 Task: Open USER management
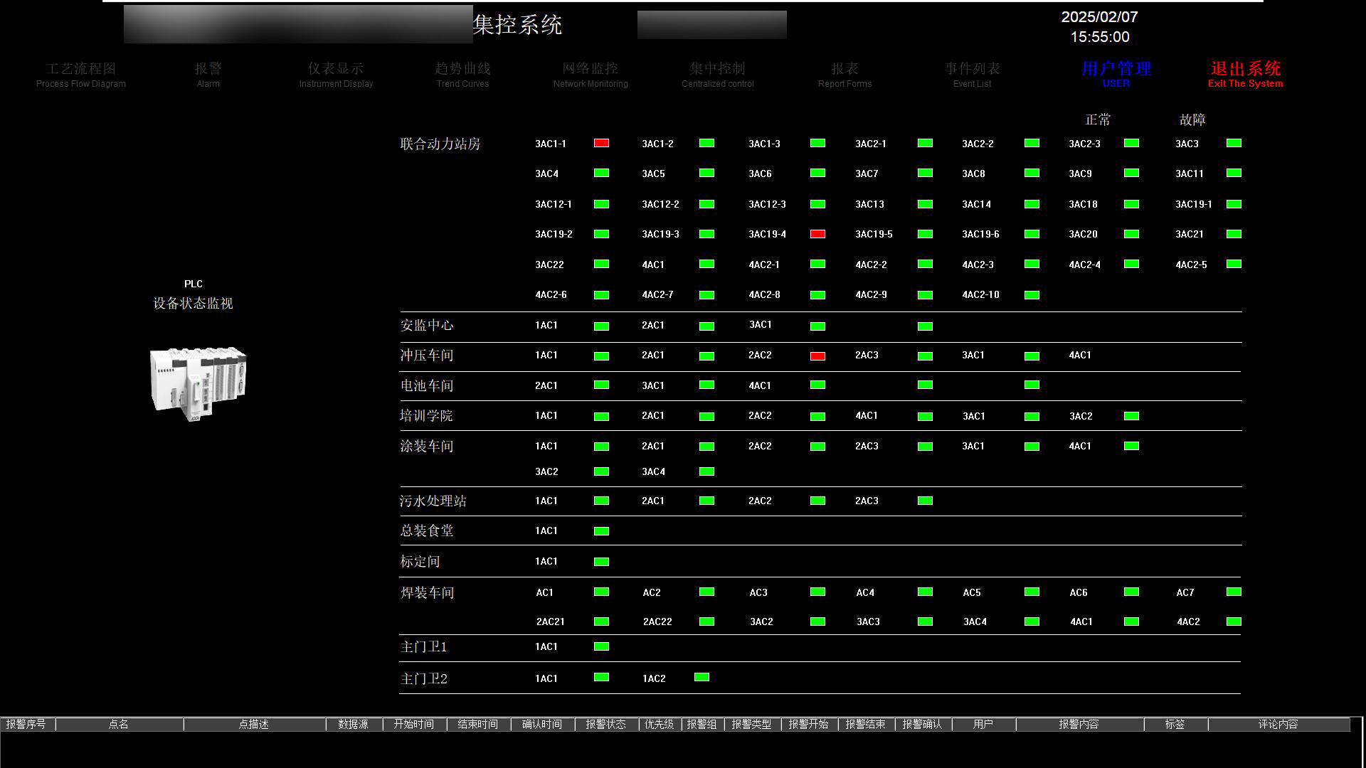click(x=1116, y=75)
